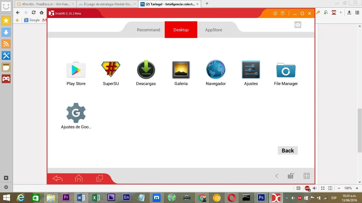Tap the Android back arrow in Droid4X
The width and height of the screenshot is (362, 203).
click(x=58, y=179)
